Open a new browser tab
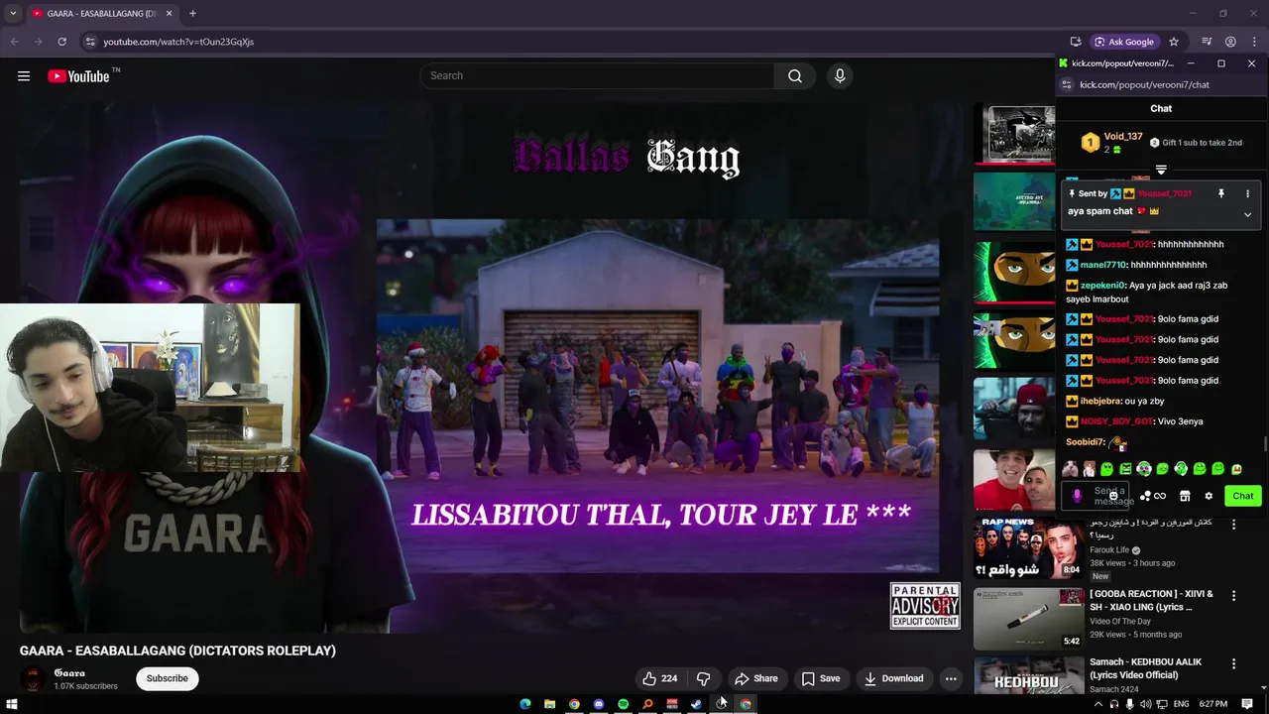This screenshot has width=1269, height=714. click(192, 13)
